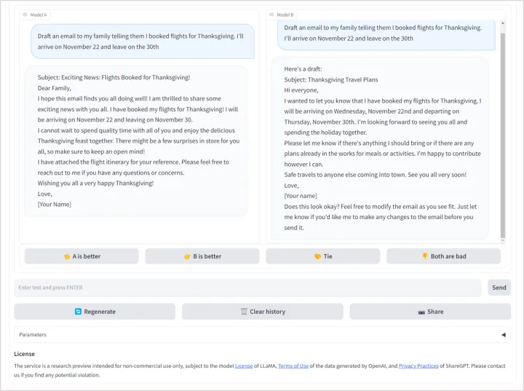The image size is (524, 391).
Task: Click the user prompt bubble in Model A
Action: [143, 41]
